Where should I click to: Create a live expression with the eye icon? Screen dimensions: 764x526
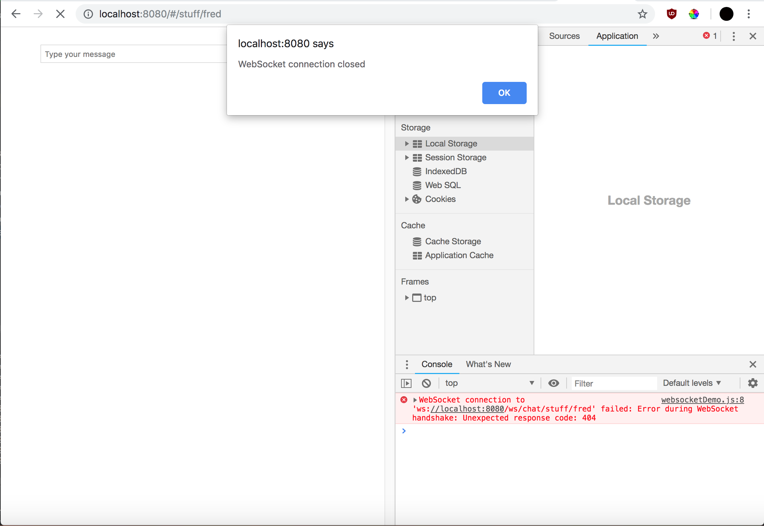tap(553, 383)
